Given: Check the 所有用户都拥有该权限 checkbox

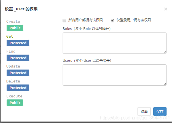Looking at the screenshot, I should [x=64, y=20].
